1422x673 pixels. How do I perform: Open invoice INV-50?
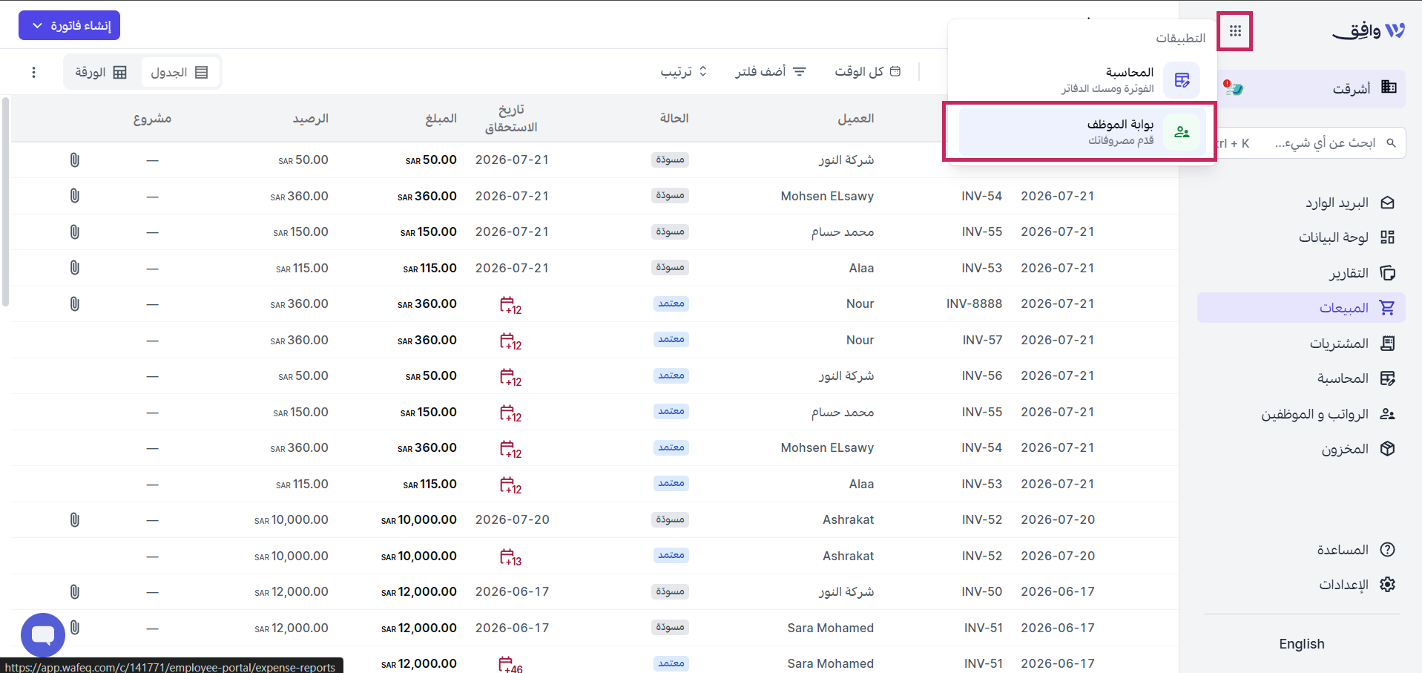click(x=982, y=591)
